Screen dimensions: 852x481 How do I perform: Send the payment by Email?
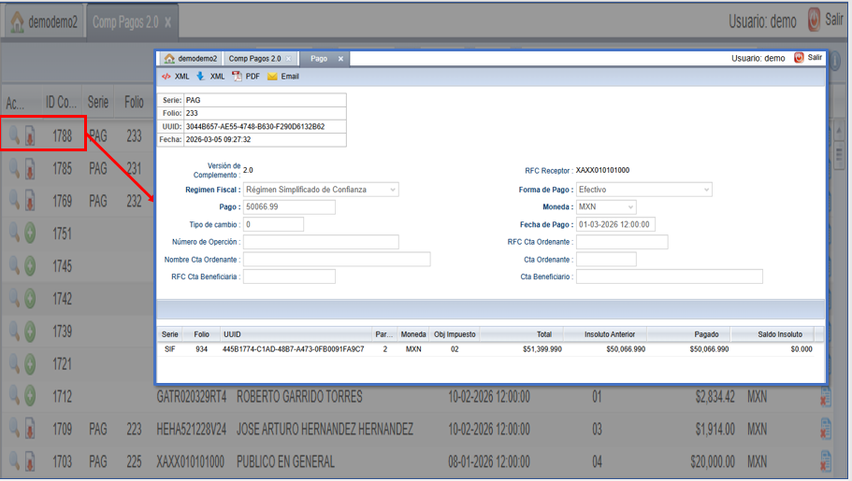282,77
